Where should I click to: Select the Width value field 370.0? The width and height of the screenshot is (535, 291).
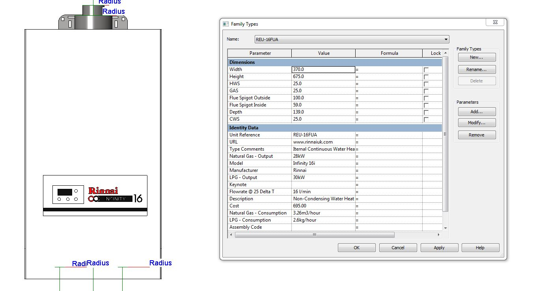pyautogui.click(x=323, y=70)
